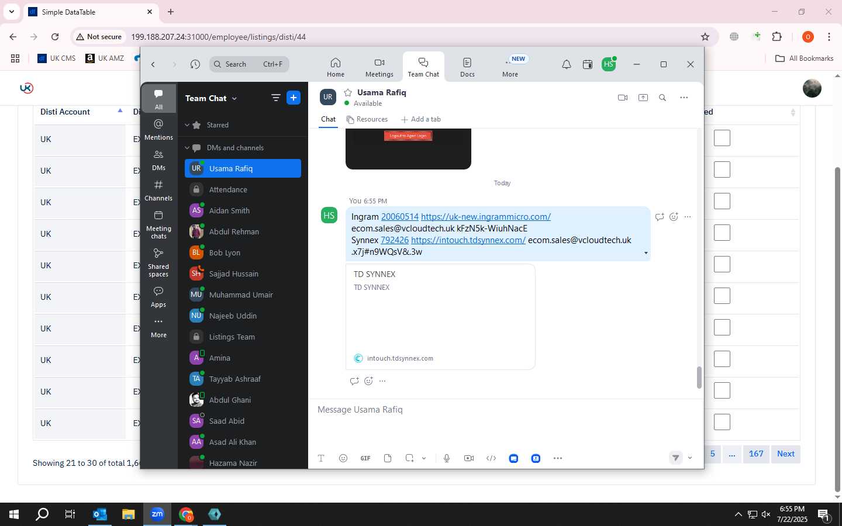Image resolution: width=842 pixels, height=526 pixels.
Task: Open the intouch.tdsynnex.com link in message
Action: [x=468, y=240]
